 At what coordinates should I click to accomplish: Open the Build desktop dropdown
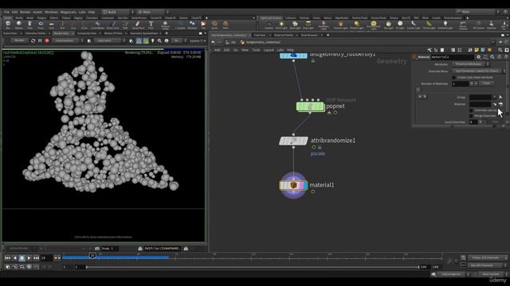coord(117,12)
